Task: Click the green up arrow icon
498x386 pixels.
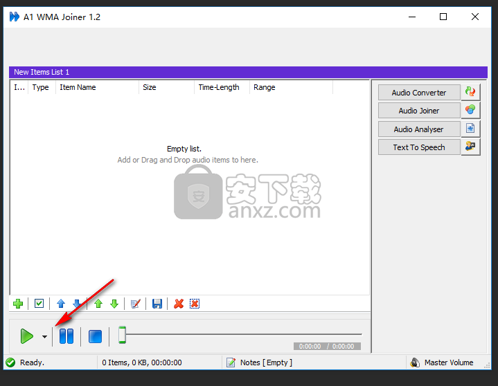Action: pos(98,304)
